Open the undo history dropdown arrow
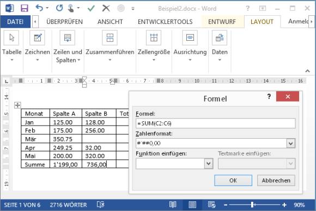This screenshot has height=211, width=316. tap(47, 8)
